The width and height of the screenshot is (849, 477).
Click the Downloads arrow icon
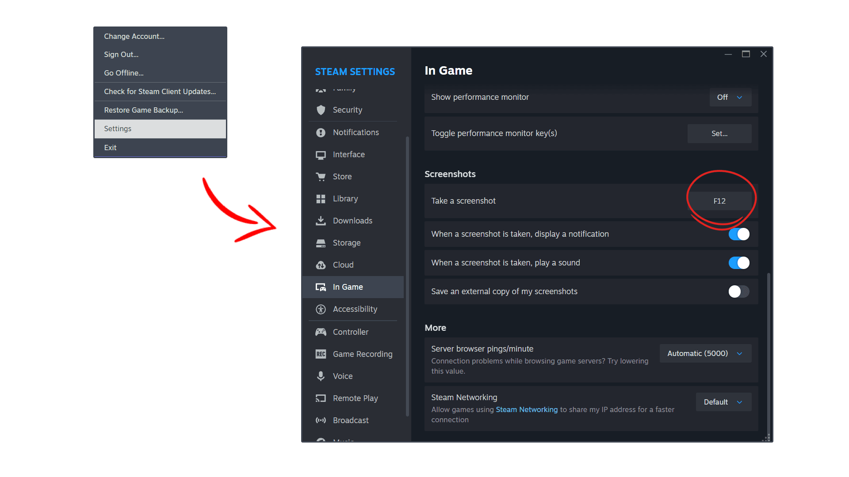pyautogui.click(x=321, y=221)
